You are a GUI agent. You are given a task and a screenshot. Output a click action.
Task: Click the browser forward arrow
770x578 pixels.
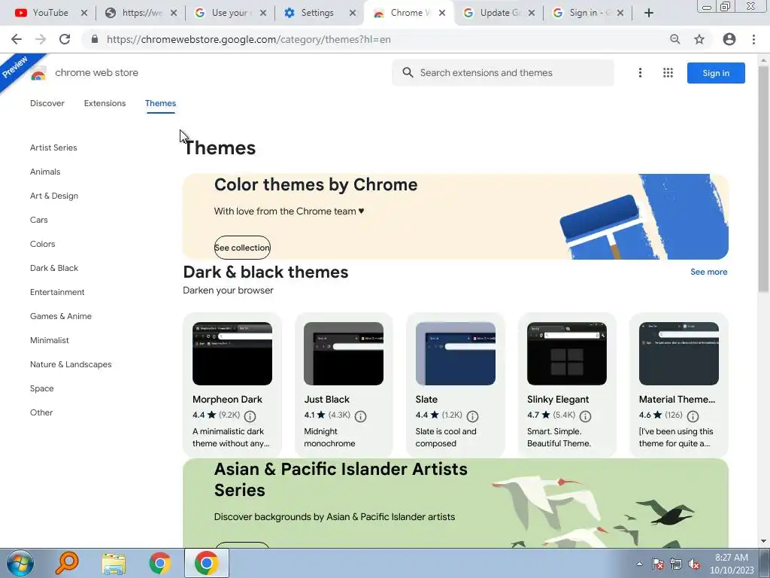[41, 39]
